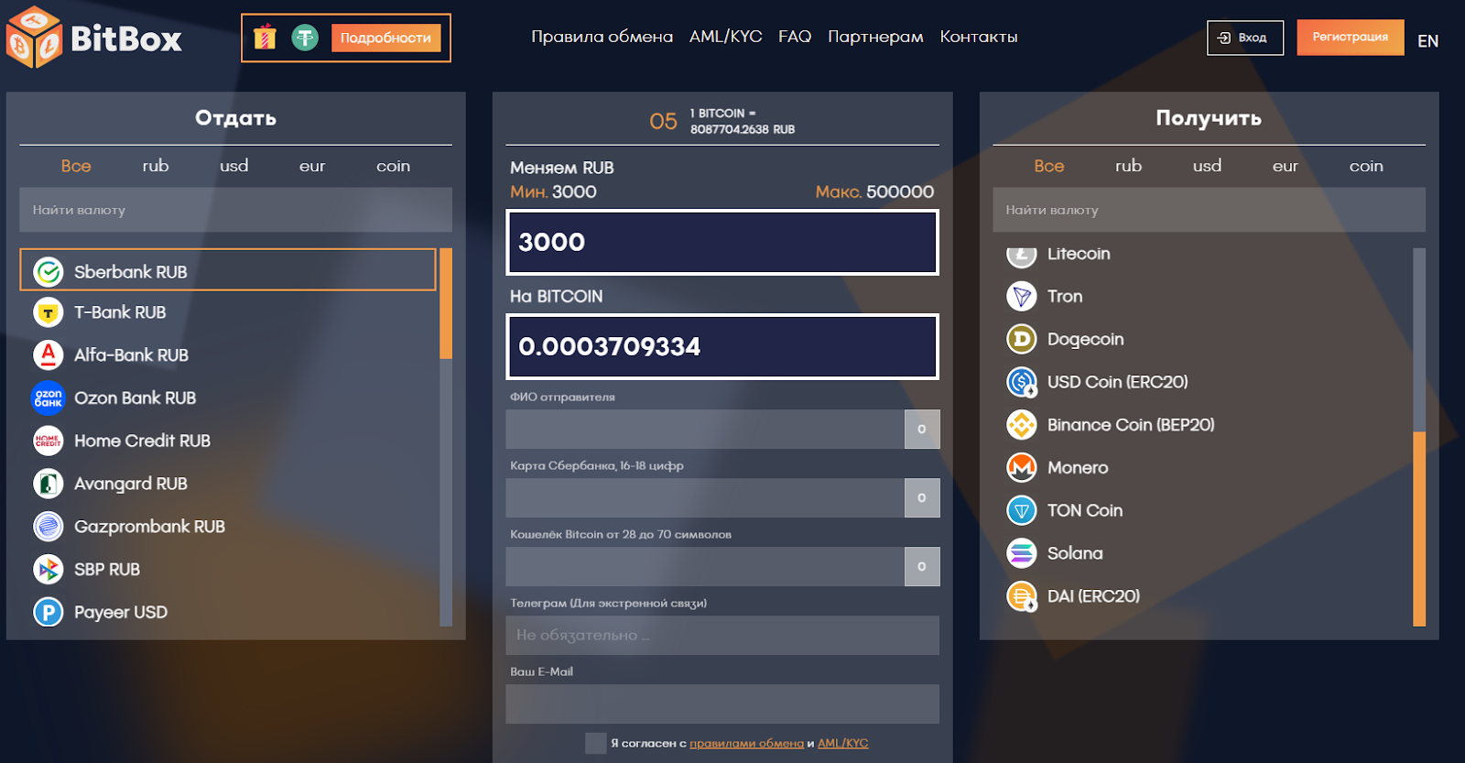
Task: Click the Ваш E-Mail input field
Action: [x=722, y=703]
